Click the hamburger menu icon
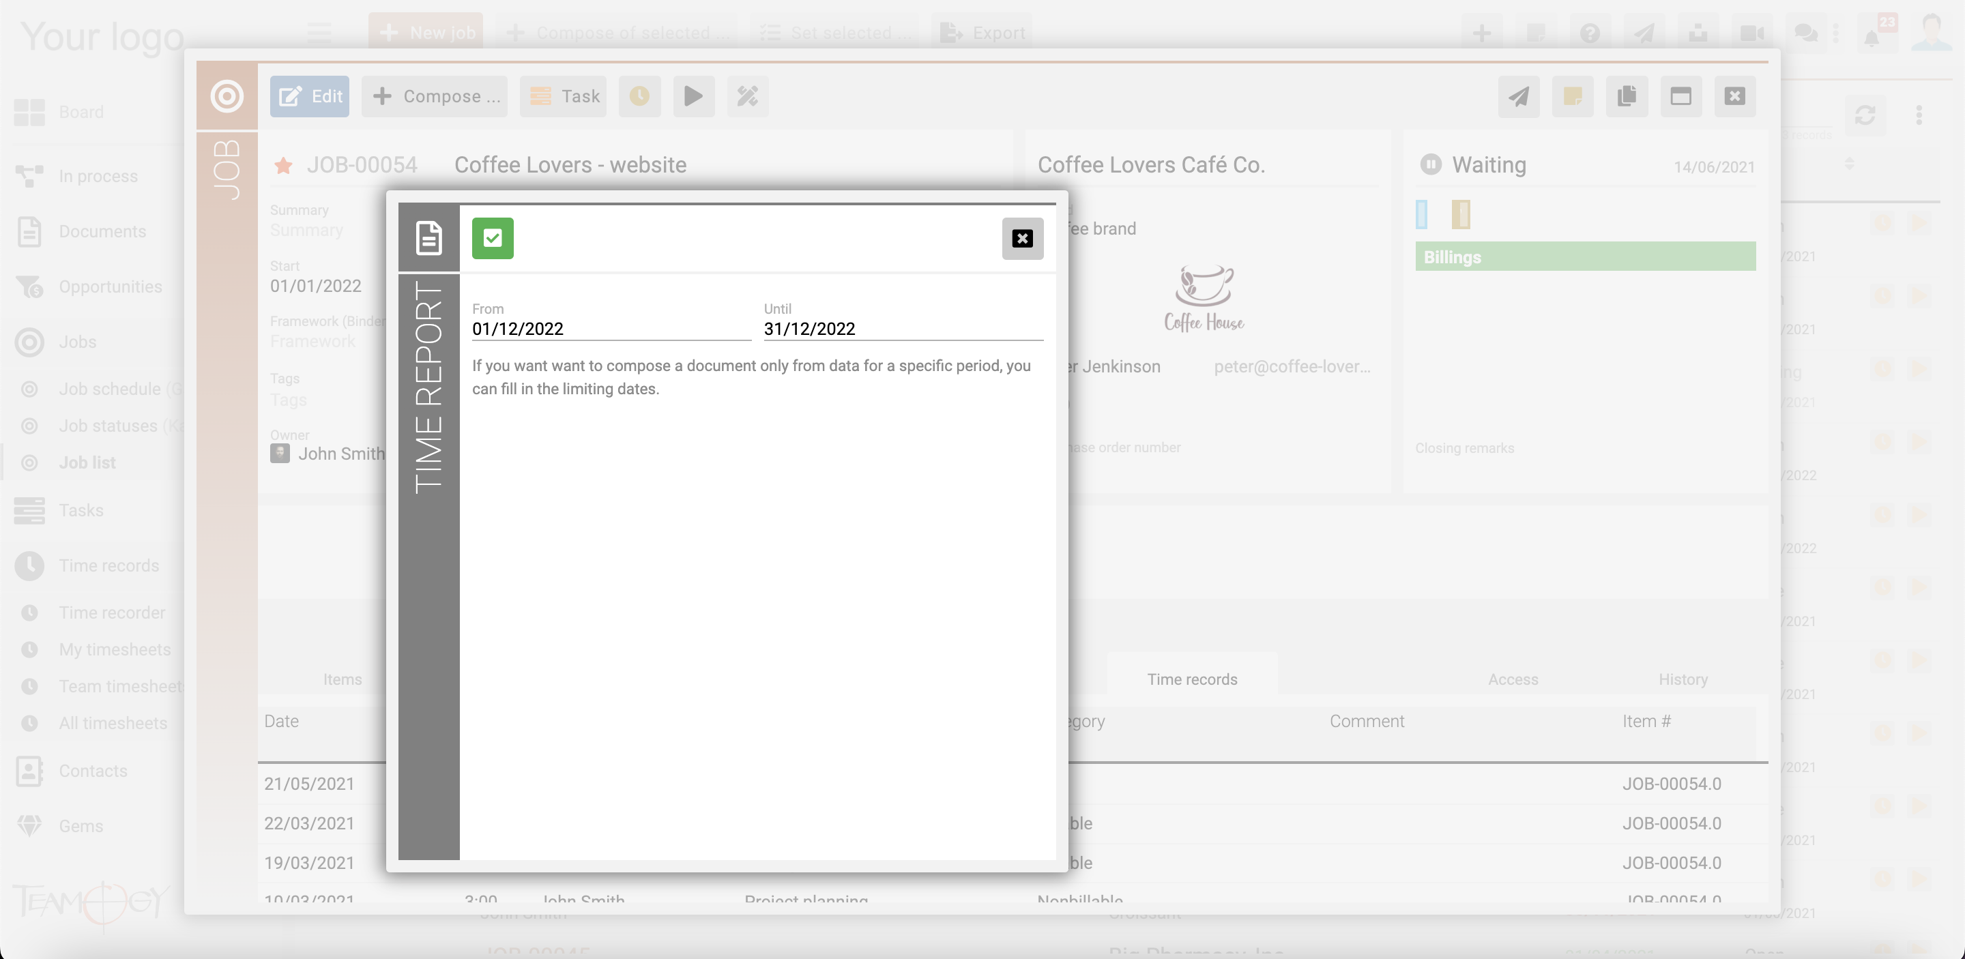The height and width of the screenshot is (959, 1965). [x=319, y=33]
